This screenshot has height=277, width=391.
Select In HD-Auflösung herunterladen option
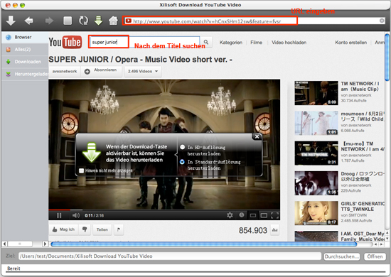182,147
